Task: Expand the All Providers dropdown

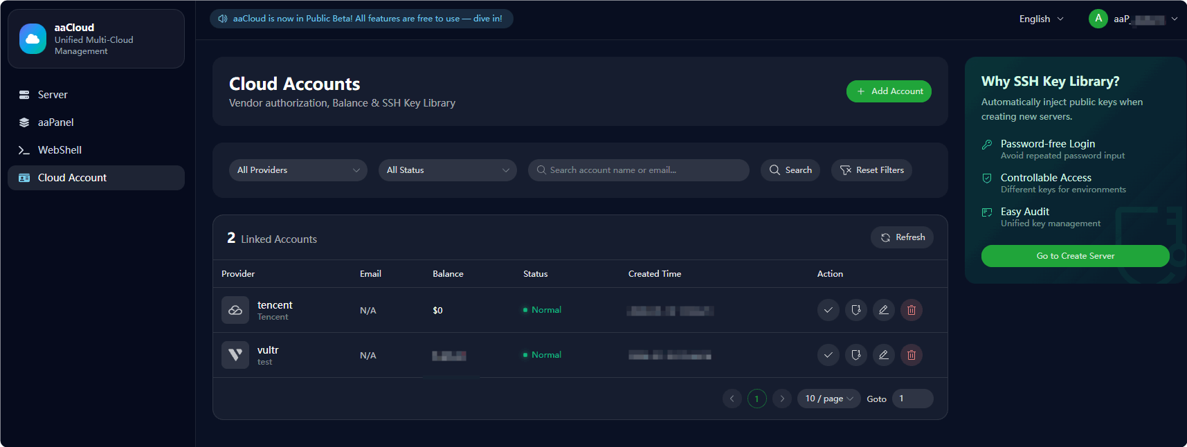Action: (x=298, y=170)
